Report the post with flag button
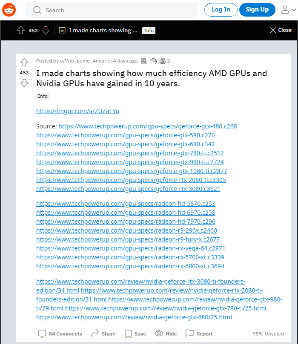The width and height of the screenshot is (298, 344). (x=199, y=334)
